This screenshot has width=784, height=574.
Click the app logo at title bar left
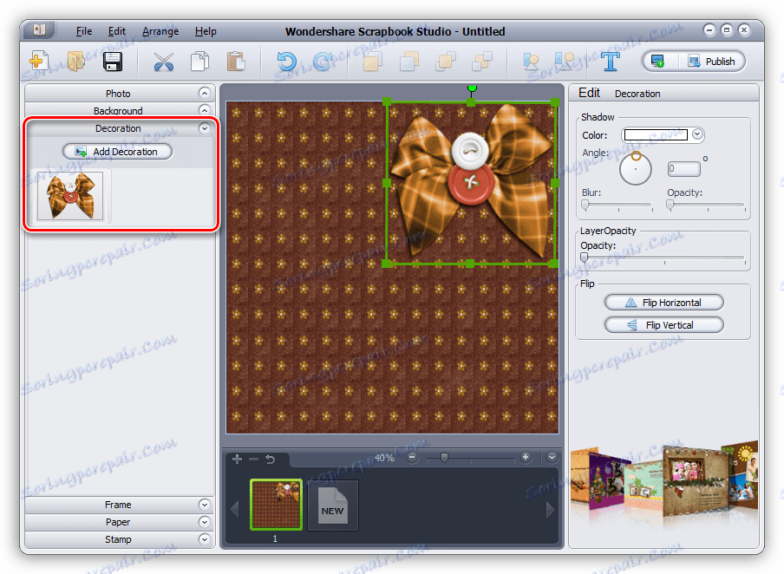(x=39, y=30)
